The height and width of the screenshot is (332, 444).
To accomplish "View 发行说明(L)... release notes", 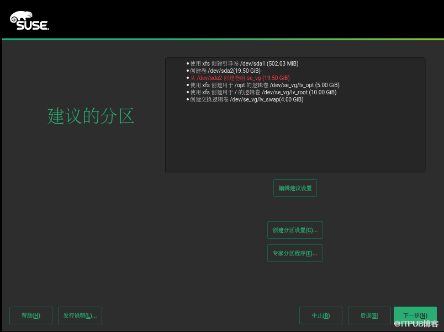I will pos(80,315).
